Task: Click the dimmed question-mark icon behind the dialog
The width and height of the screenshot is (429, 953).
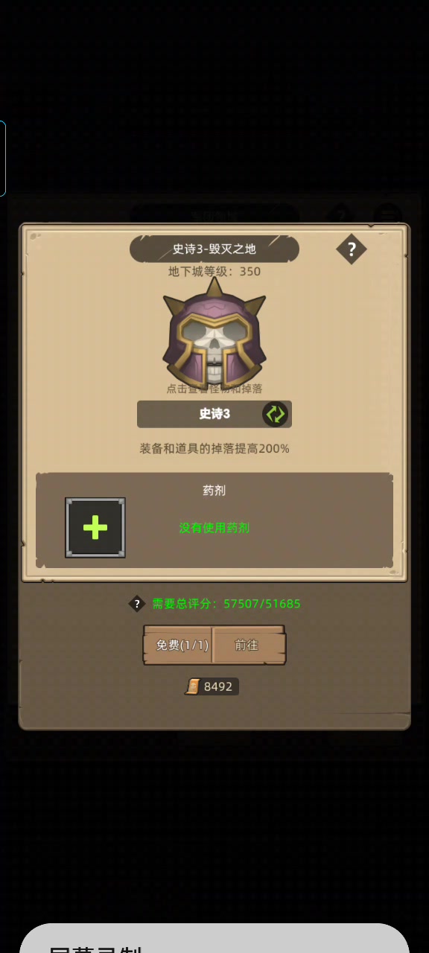Action: tap(341, 216)
